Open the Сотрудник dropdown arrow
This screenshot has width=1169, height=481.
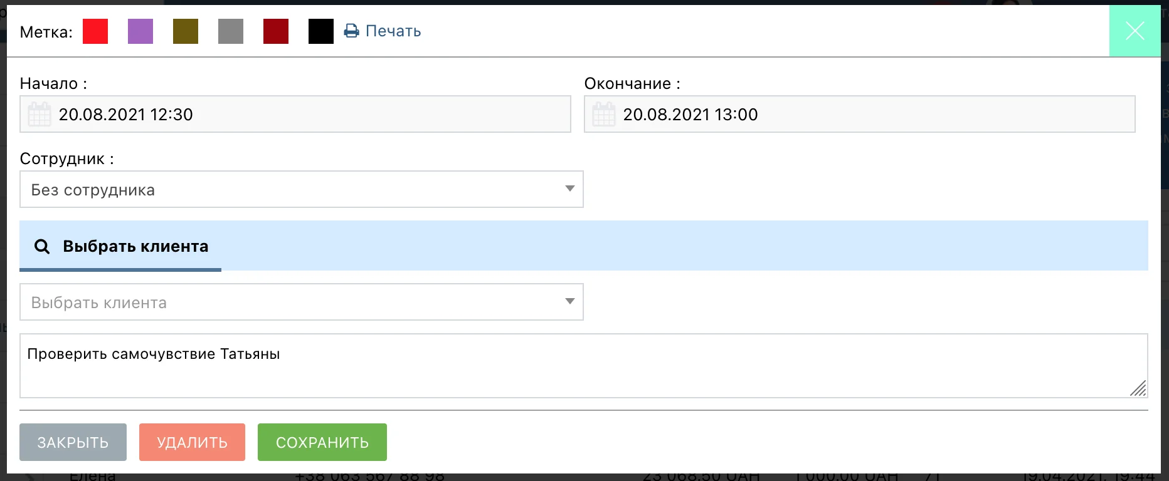pyautogui.click(x=569, y=189)
